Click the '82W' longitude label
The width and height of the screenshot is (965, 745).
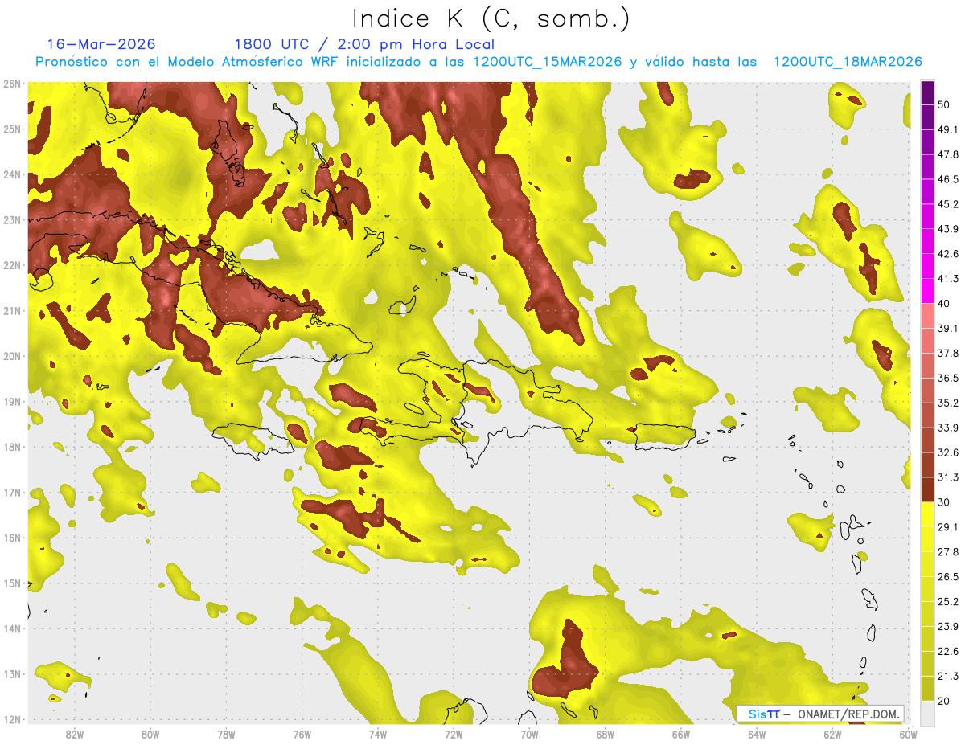(x=74, y=734)
